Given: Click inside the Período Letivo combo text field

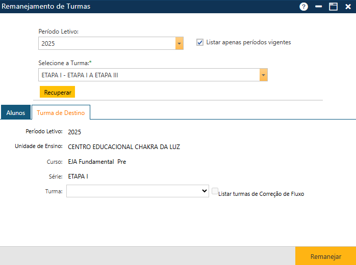Looking at the screenshot, I should [107, 44].
